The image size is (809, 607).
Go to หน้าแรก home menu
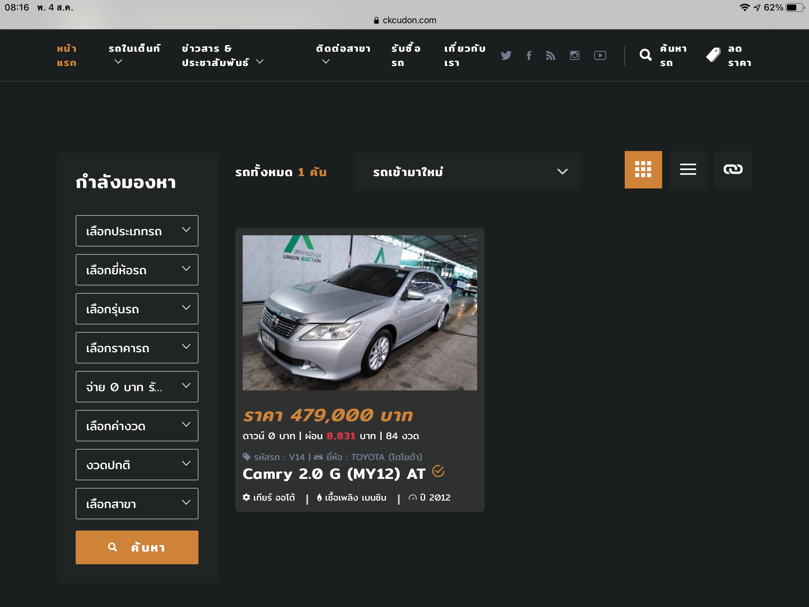(x=67, y=55)
